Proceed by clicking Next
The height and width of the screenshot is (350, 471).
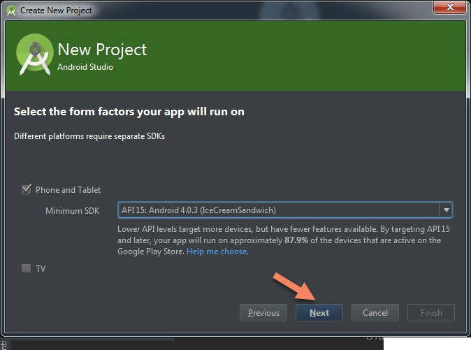point(319,312)
